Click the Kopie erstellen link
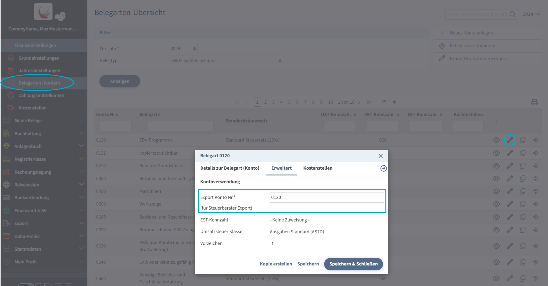548x286 pixels. coord(276,264)
